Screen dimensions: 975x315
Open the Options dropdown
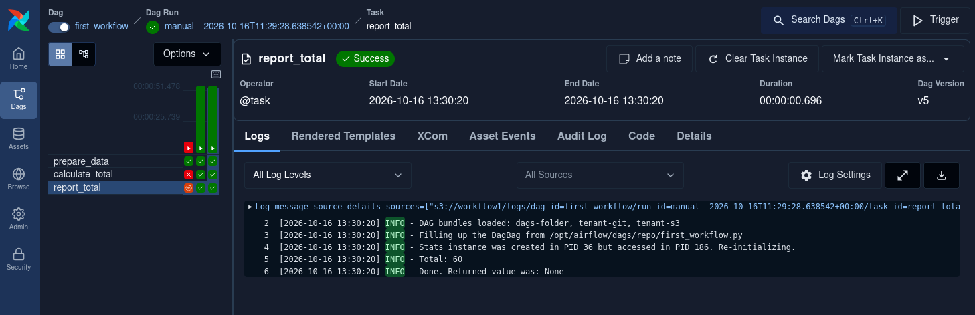[x=187, y=54]
